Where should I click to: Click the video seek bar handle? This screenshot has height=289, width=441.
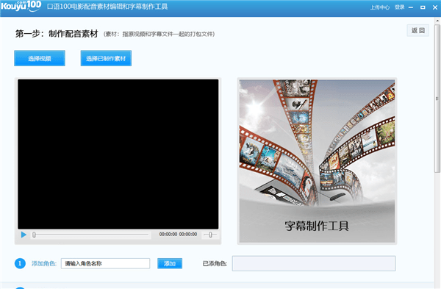coord(34,235)
